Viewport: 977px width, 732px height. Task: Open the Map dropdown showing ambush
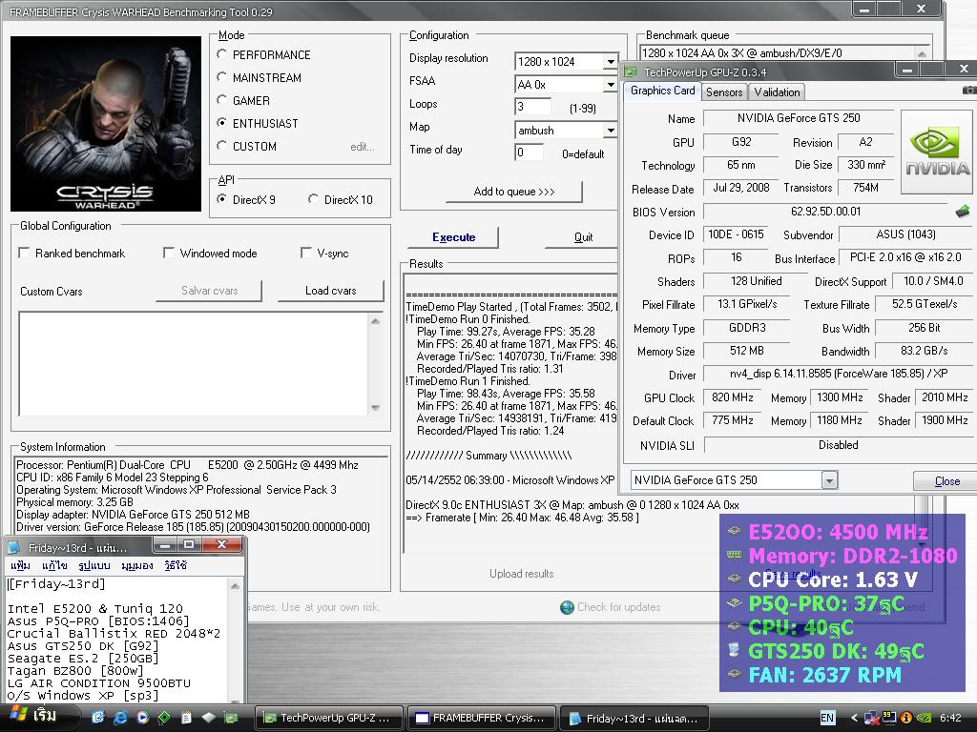pyautogui.click(x=610, y=130)
